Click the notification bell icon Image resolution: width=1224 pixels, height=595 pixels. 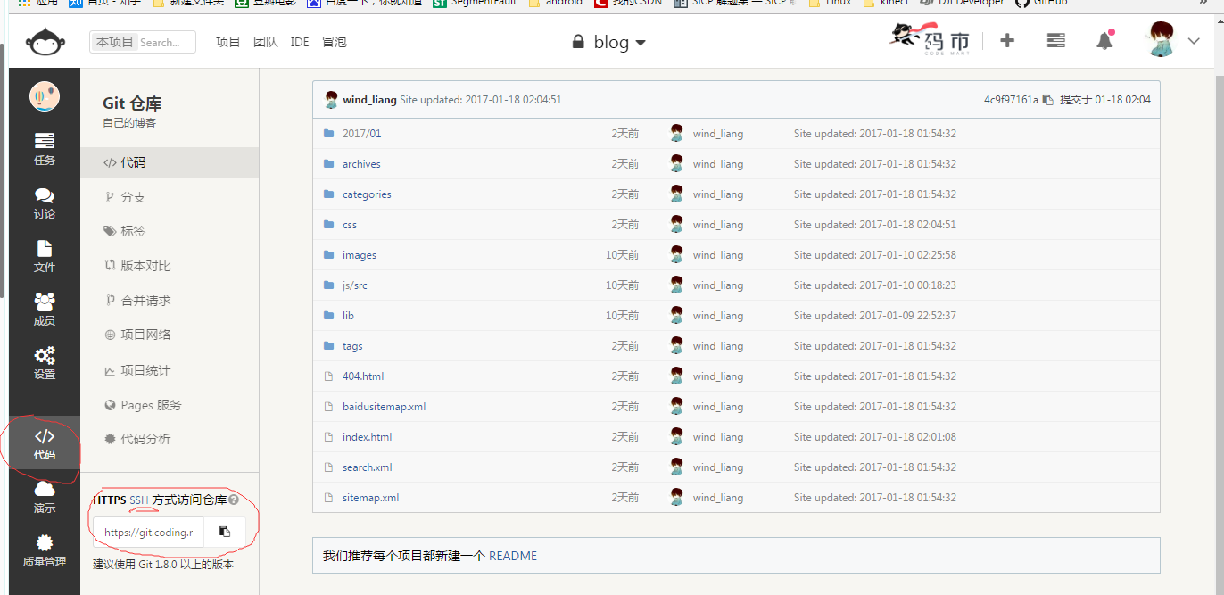(1104, 41)
